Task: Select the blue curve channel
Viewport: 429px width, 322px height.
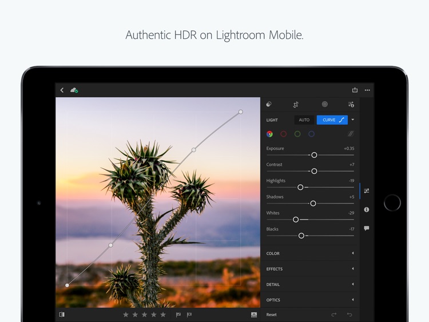Action: tap(311, 134)
